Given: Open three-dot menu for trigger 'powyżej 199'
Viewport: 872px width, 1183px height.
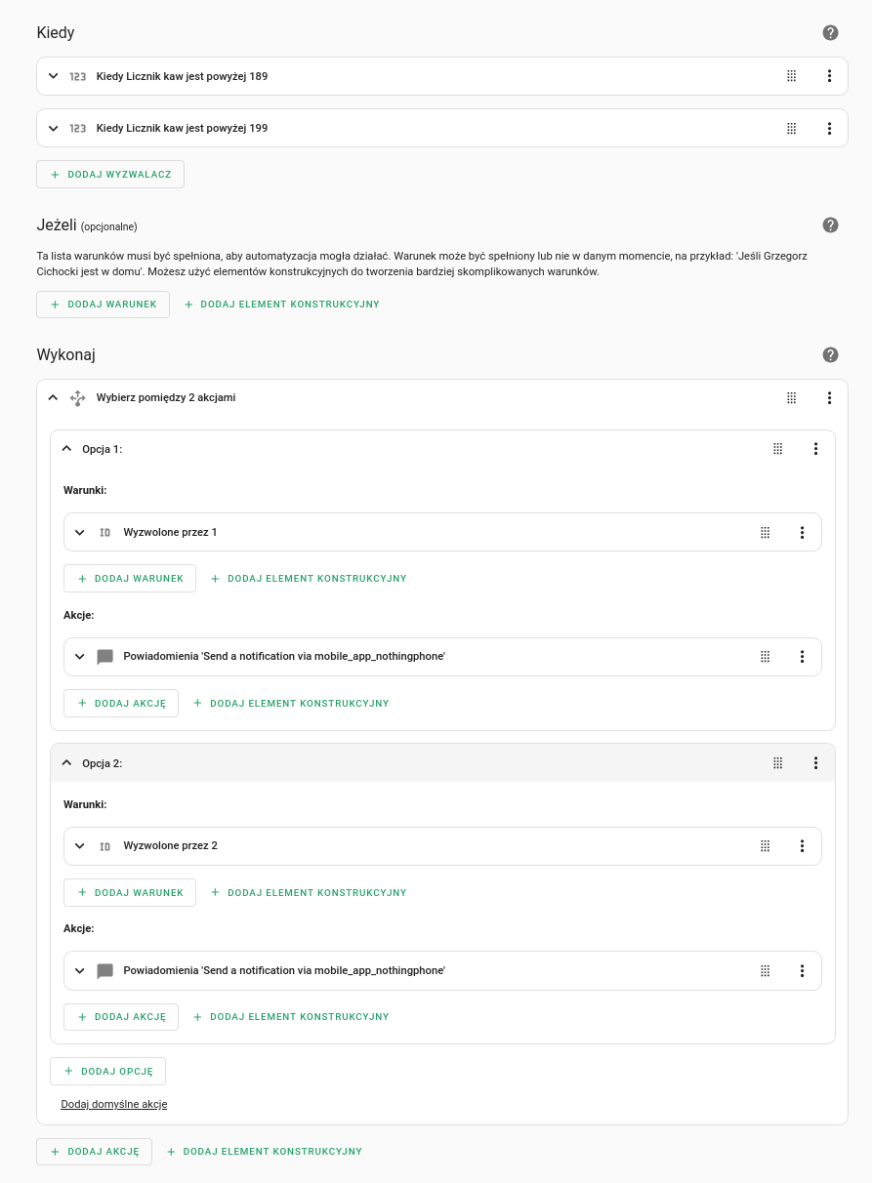Looking at the screenshot, I should tap(829, 128).
